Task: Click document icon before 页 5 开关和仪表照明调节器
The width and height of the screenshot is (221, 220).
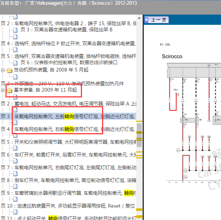Action: [x=15, y=135]
